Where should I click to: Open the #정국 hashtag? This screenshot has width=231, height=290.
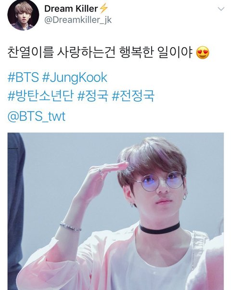tap(92, 96)
